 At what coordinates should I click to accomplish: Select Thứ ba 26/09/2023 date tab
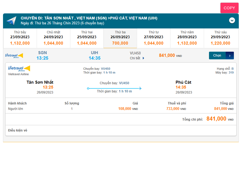point(120,38)
